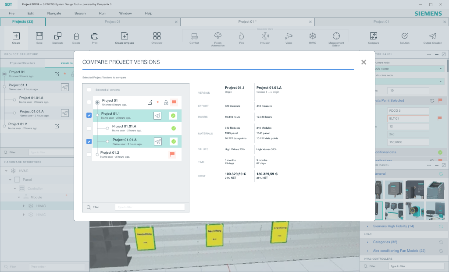Click the FDCO 3 input field
Screen dimensions: 449x272
[408, 111]
